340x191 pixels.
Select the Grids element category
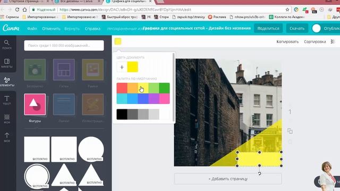(64, 70)
